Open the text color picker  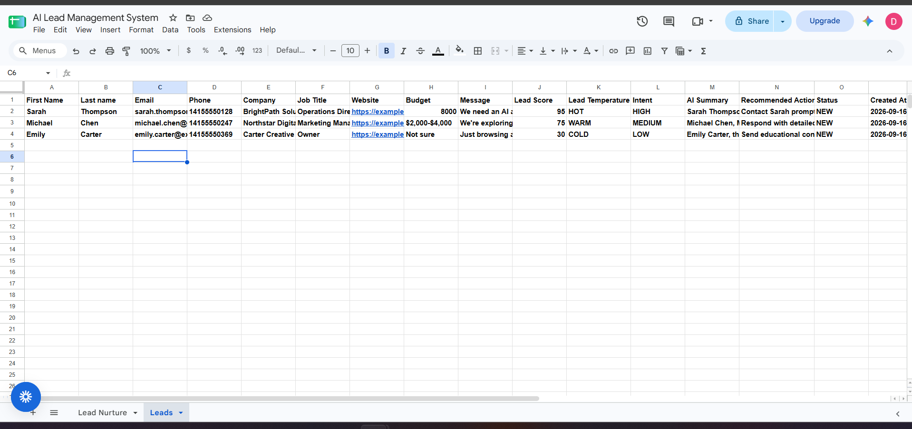point(438,51)
